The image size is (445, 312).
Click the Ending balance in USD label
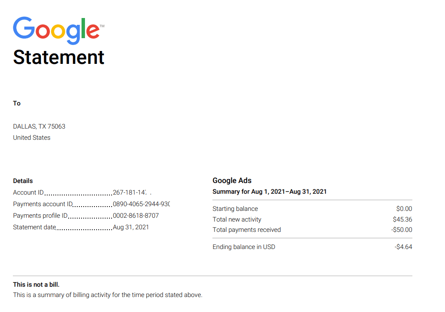click(244, 246)
